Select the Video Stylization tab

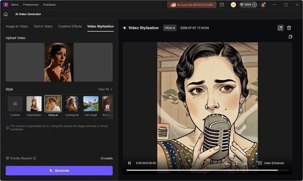click(101, 26)
